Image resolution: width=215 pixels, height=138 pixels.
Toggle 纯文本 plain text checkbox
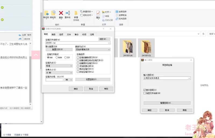point(23,39)
